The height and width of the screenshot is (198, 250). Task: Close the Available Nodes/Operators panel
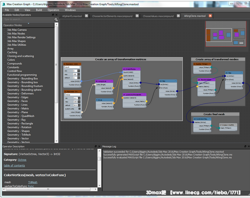56,15
